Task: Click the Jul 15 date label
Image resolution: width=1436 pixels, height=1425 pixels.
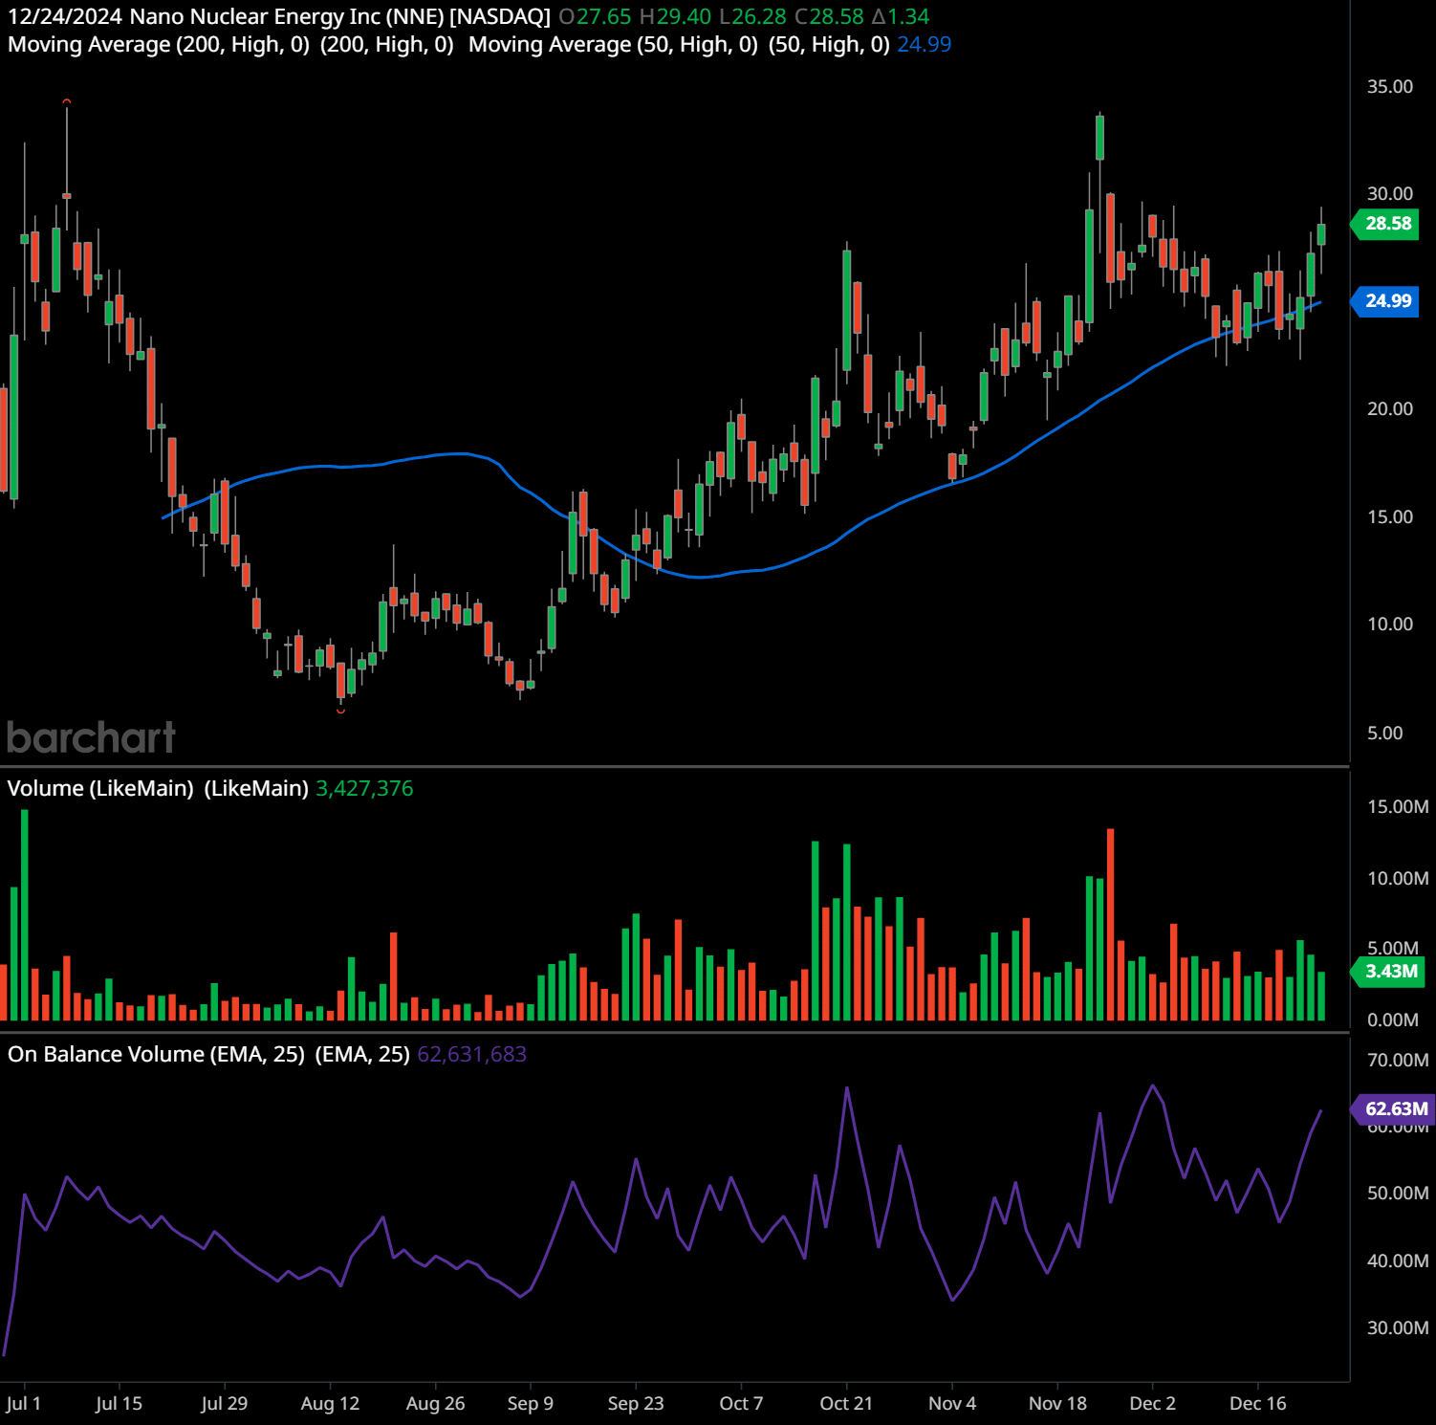Action: [119, 1404]
